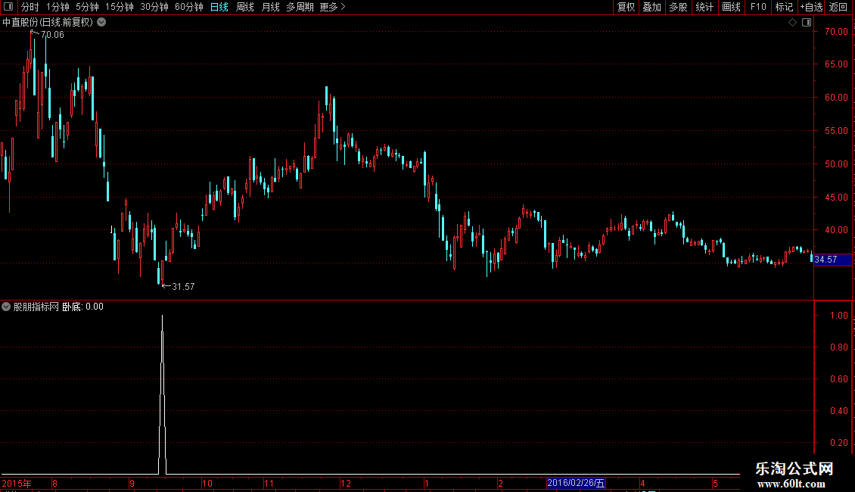Screen dimensions: 855x492
Task: Open the 复权 adjustment menu
Action: tap(626, 7)
